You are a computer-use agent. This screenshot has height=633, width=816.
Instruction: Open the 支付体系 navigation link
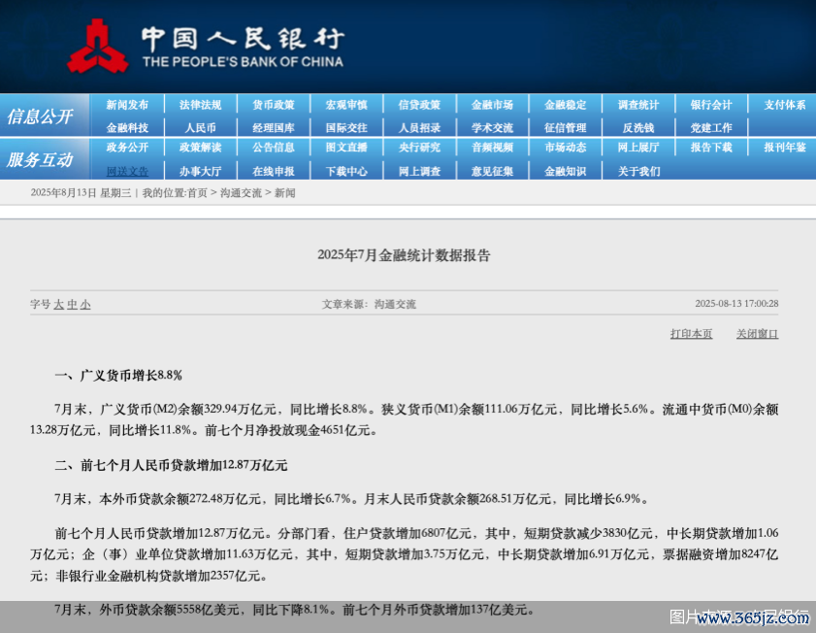(x=784, y=105)
